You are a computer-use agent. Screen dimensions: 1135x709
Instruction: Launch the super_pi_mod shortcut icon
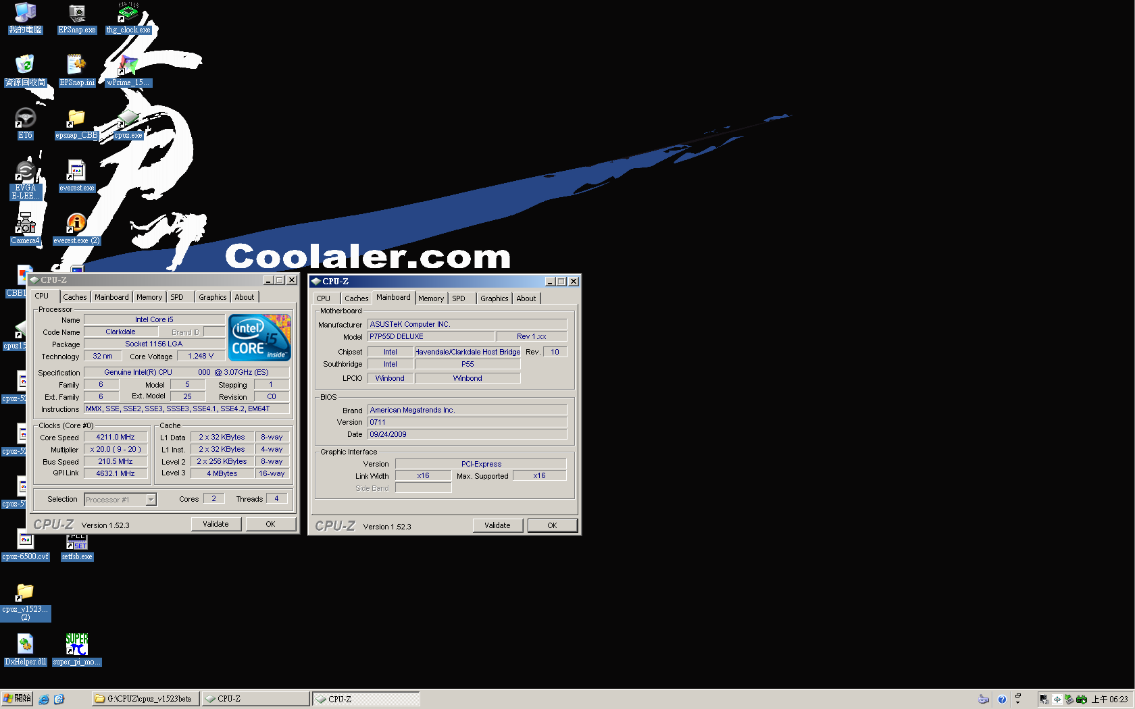pyautogui.click(x=76, y=650)
